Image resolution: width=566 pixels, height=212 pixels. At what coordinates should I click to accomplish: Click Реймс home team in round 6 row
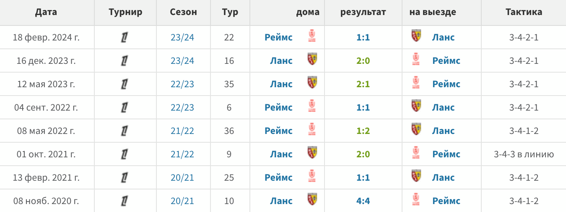(278, 108)
